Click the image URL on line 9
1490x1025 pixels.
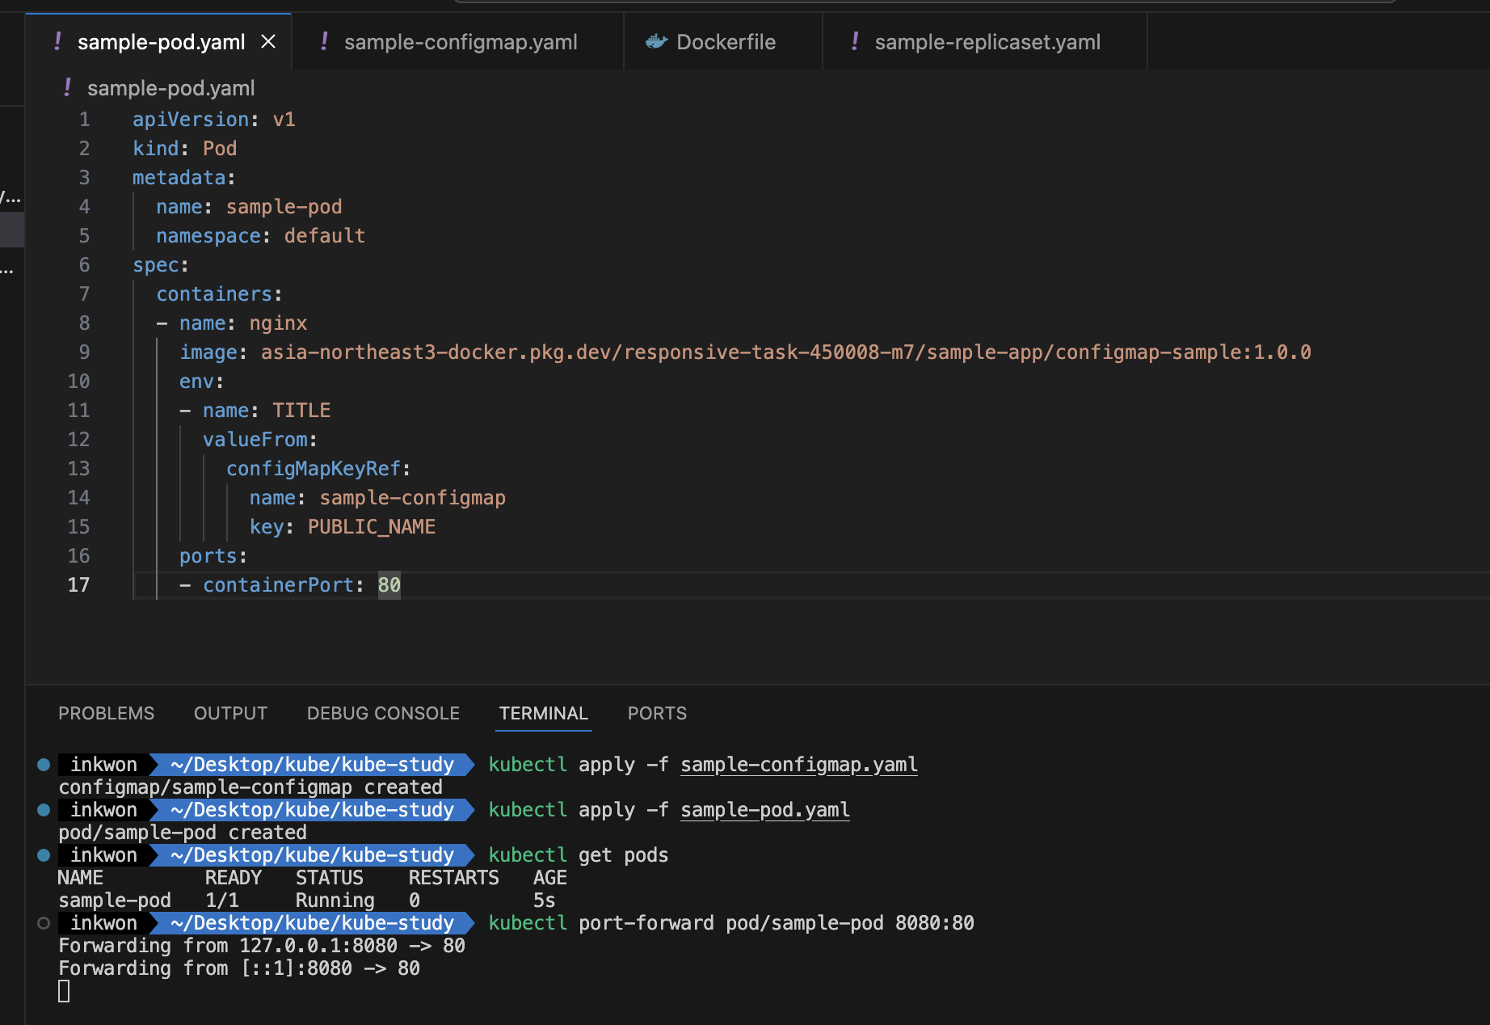(785, 352)
